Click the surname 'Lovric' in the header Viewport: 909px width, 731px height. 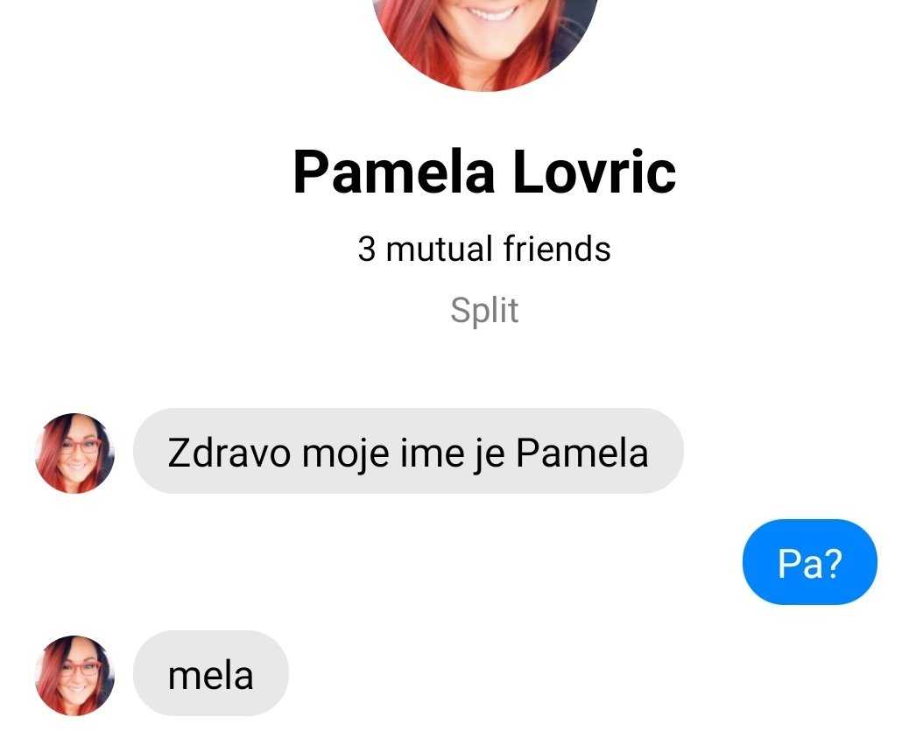click(x=595, y=172)
